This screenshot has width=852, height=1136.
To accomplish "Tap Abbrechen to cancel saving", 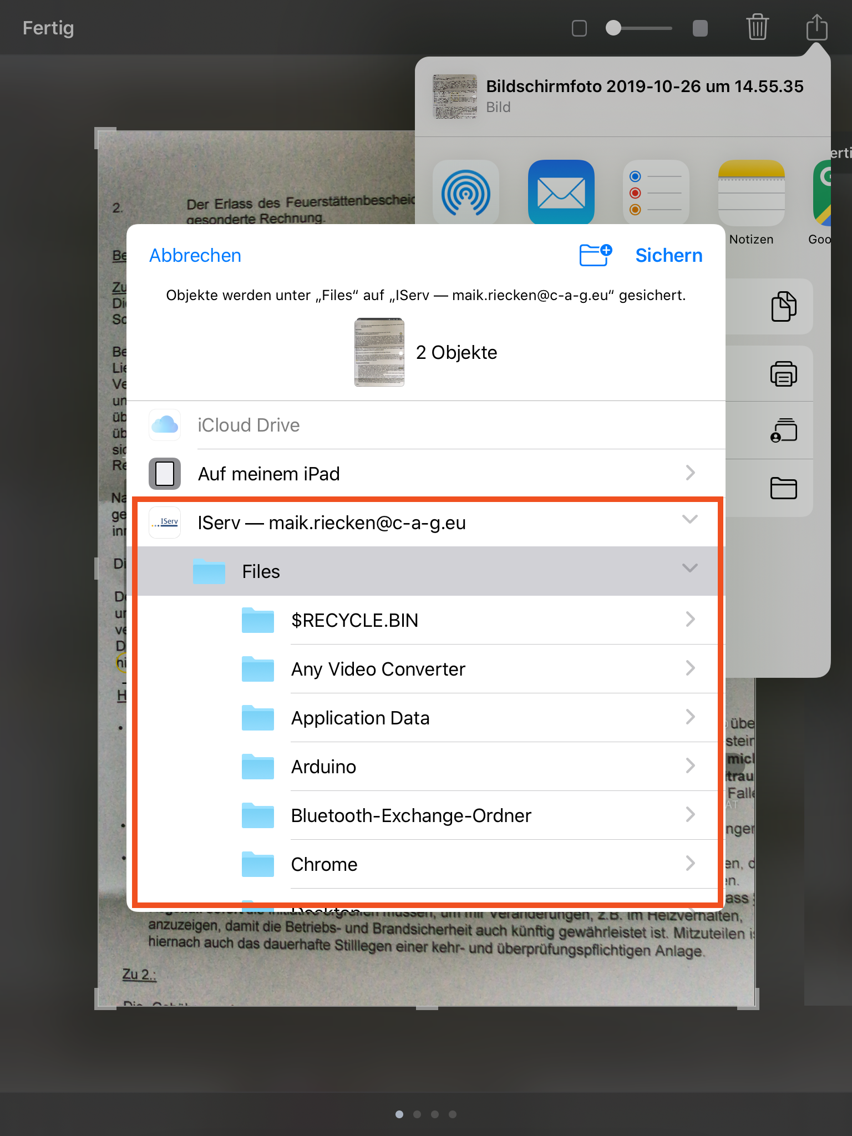I will click(195, 255).
